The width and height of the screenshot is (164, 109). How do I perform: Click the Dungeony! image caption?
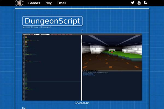coord(82,103)
